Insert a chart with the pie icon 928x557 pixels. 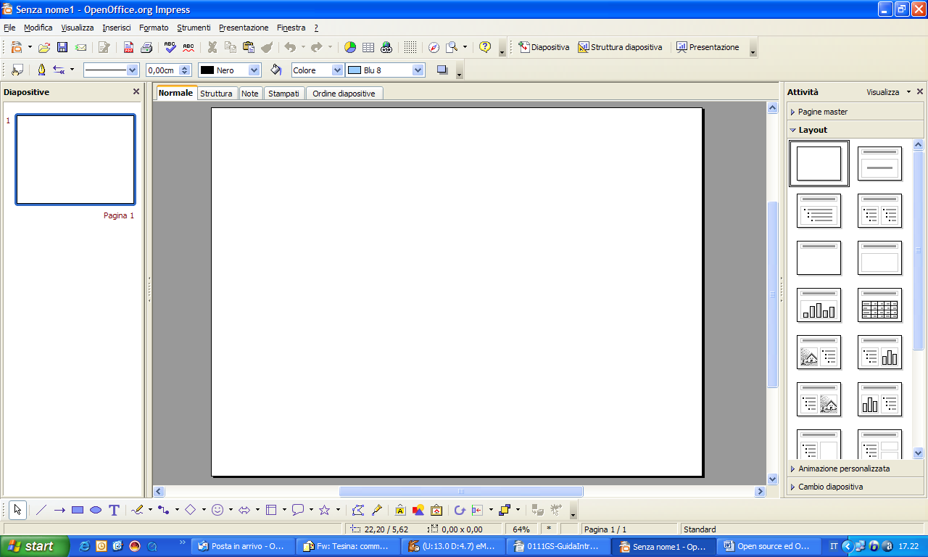pyautogui.click(x=350, y=47)
